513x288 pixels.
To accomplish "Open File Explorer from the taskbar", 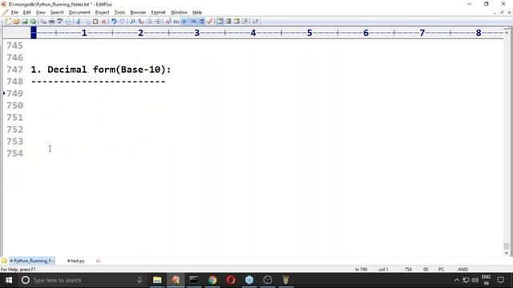I will click(157, 280).
